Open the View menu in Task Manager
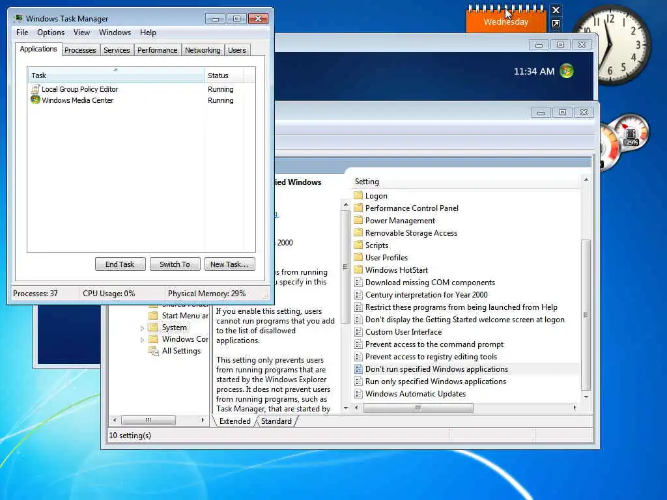 click(x=81, y=33)
